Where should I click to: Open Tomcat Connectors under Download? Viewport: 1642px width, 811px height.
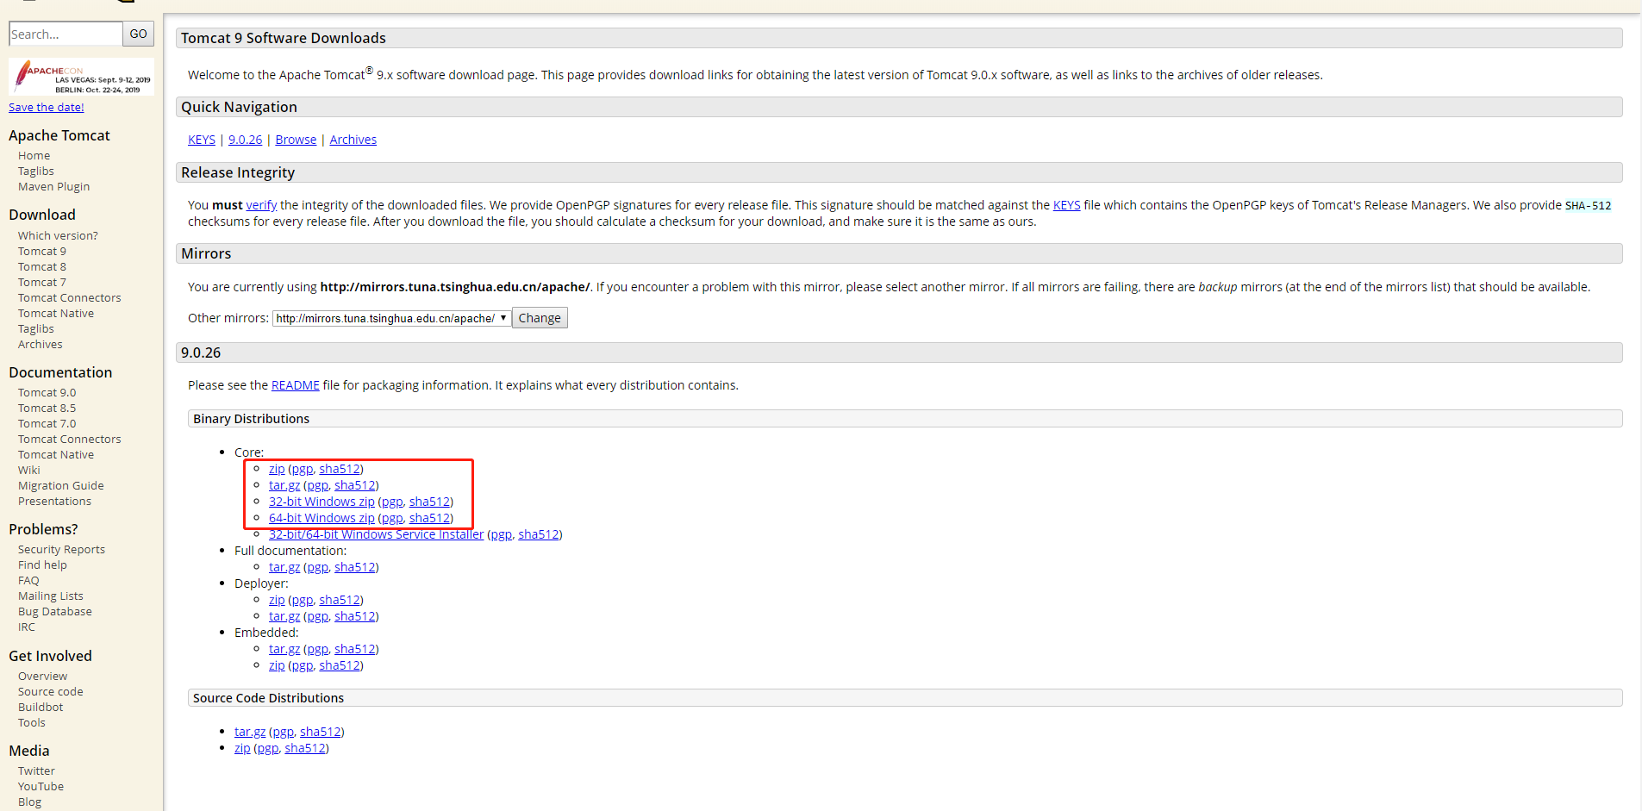coord(70,298)
